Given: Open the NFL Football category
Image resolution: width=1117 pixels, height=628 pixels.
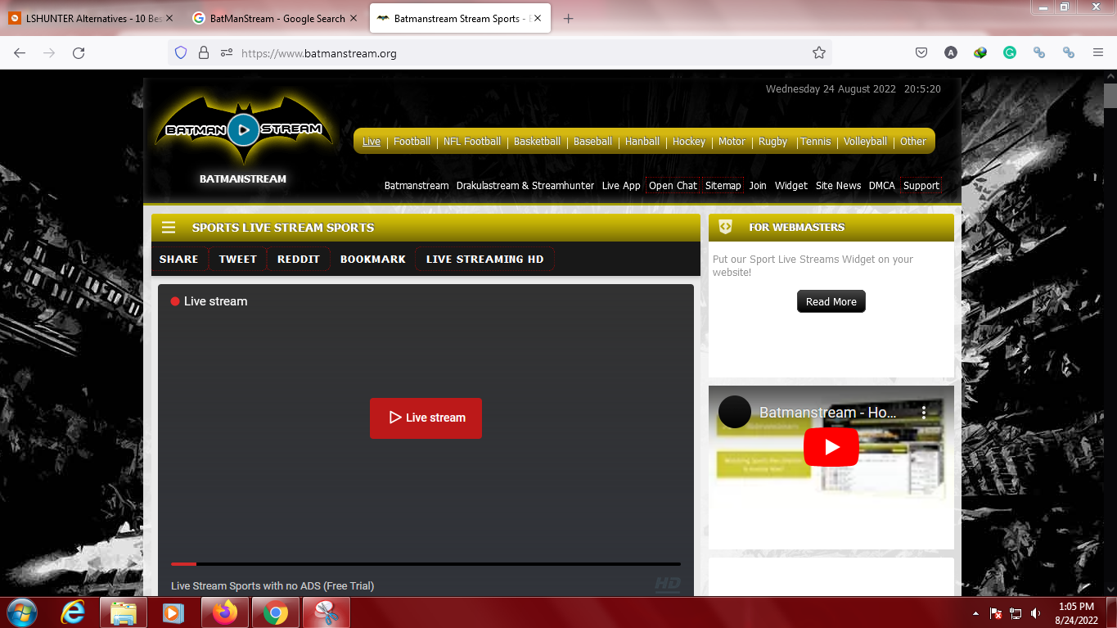Looking at the screenshot, I should (x=472, y=142).
